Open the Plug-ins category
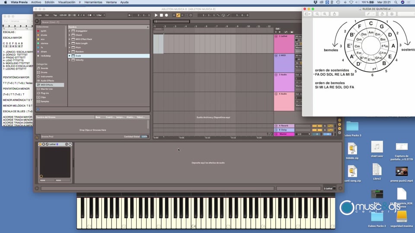This screenshot has width=415, height=233. point(45,93)
